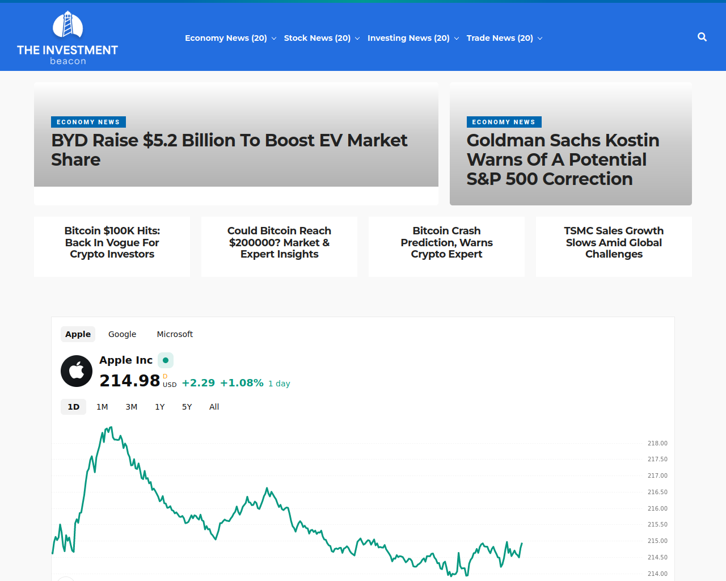Image resolution: width=726 pixels, height=581 pixels.
Task: Open BYD Raise $5.2 Billion article
Action: coord(229,150)
